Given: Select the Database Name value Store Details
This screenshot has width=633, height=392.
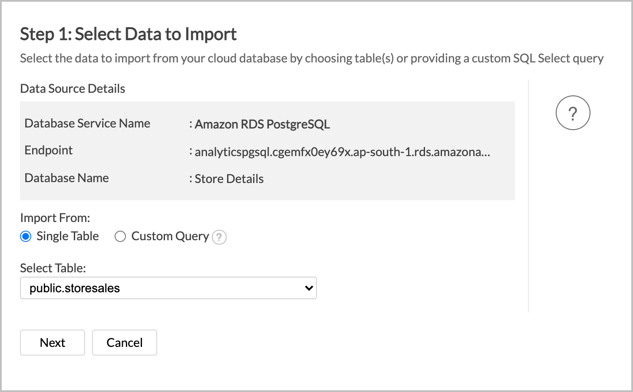Looking at the screenshot, I should pyautogui.click(x=229, y=178).
